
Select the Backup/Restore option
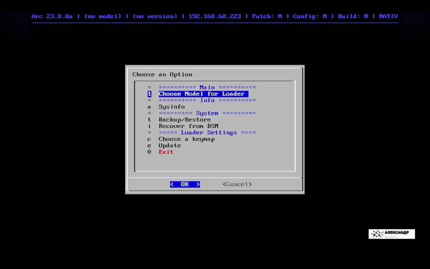[184, 120]
